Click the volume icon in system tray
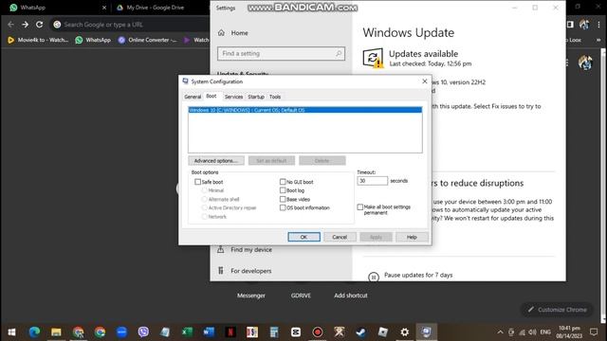Image resolution: width=607 pixels, height=341 pixels. tap(533, 332)
